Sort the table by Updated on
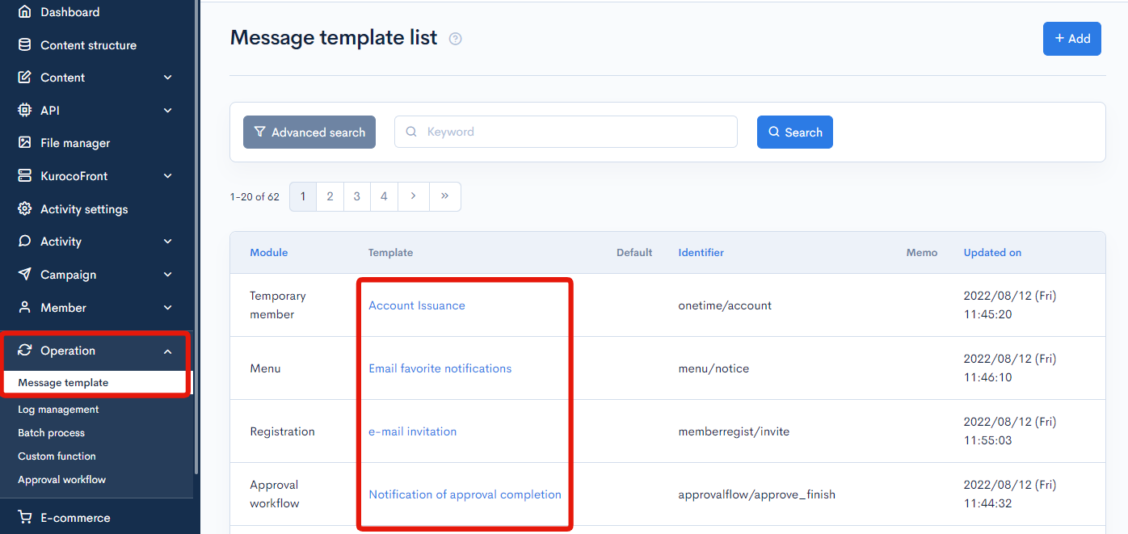 (992, 252)
